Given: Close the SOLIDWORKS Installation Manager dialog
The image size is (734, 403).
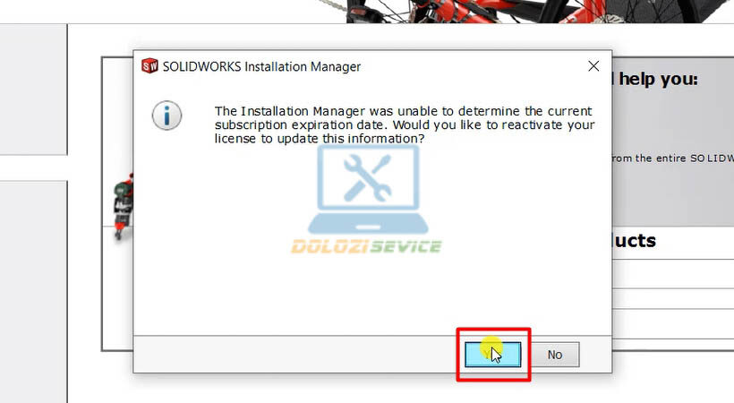Looking at the screenshot, I should (x=593, y=66).
